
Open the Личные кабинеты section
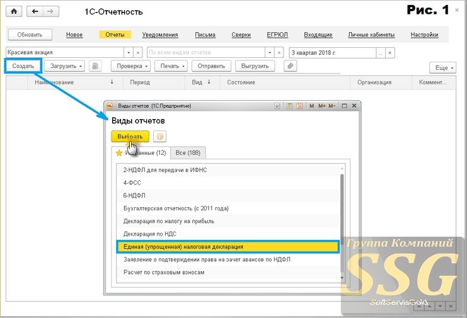371,35
